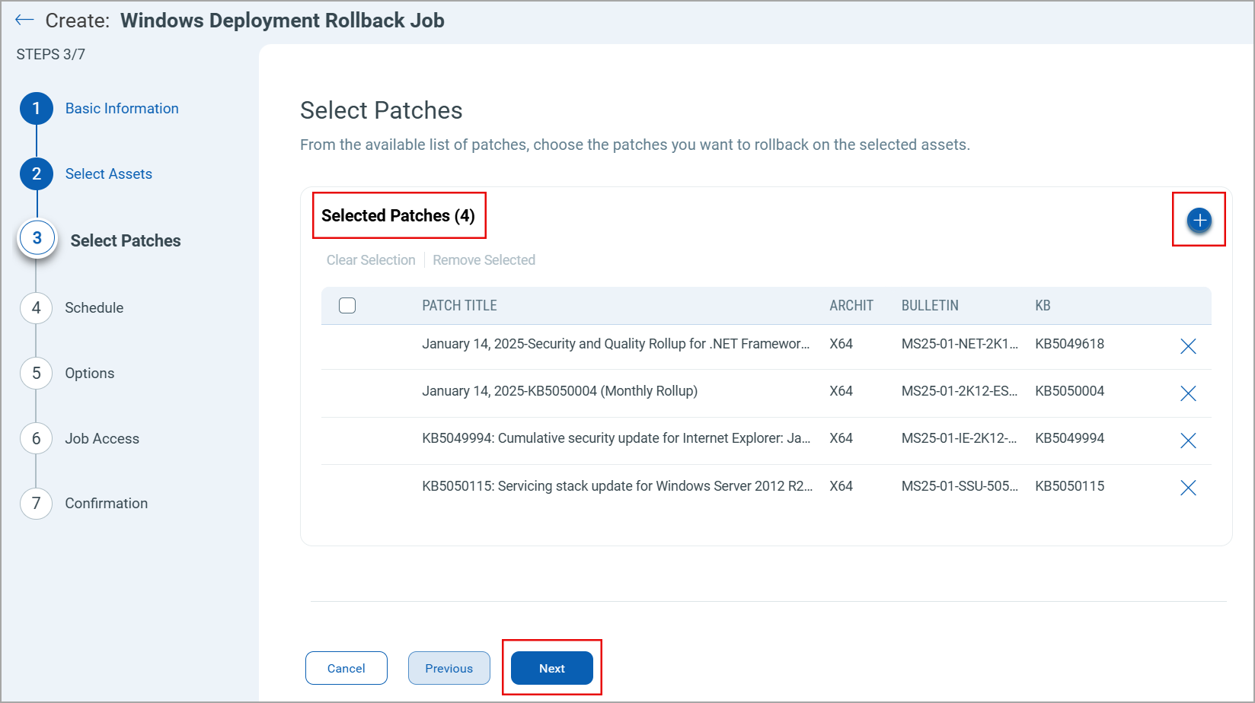Remove the KB5050115 servicing stack patch via X
This screenshot has height=703, width=1255.
click(1189, 488)
